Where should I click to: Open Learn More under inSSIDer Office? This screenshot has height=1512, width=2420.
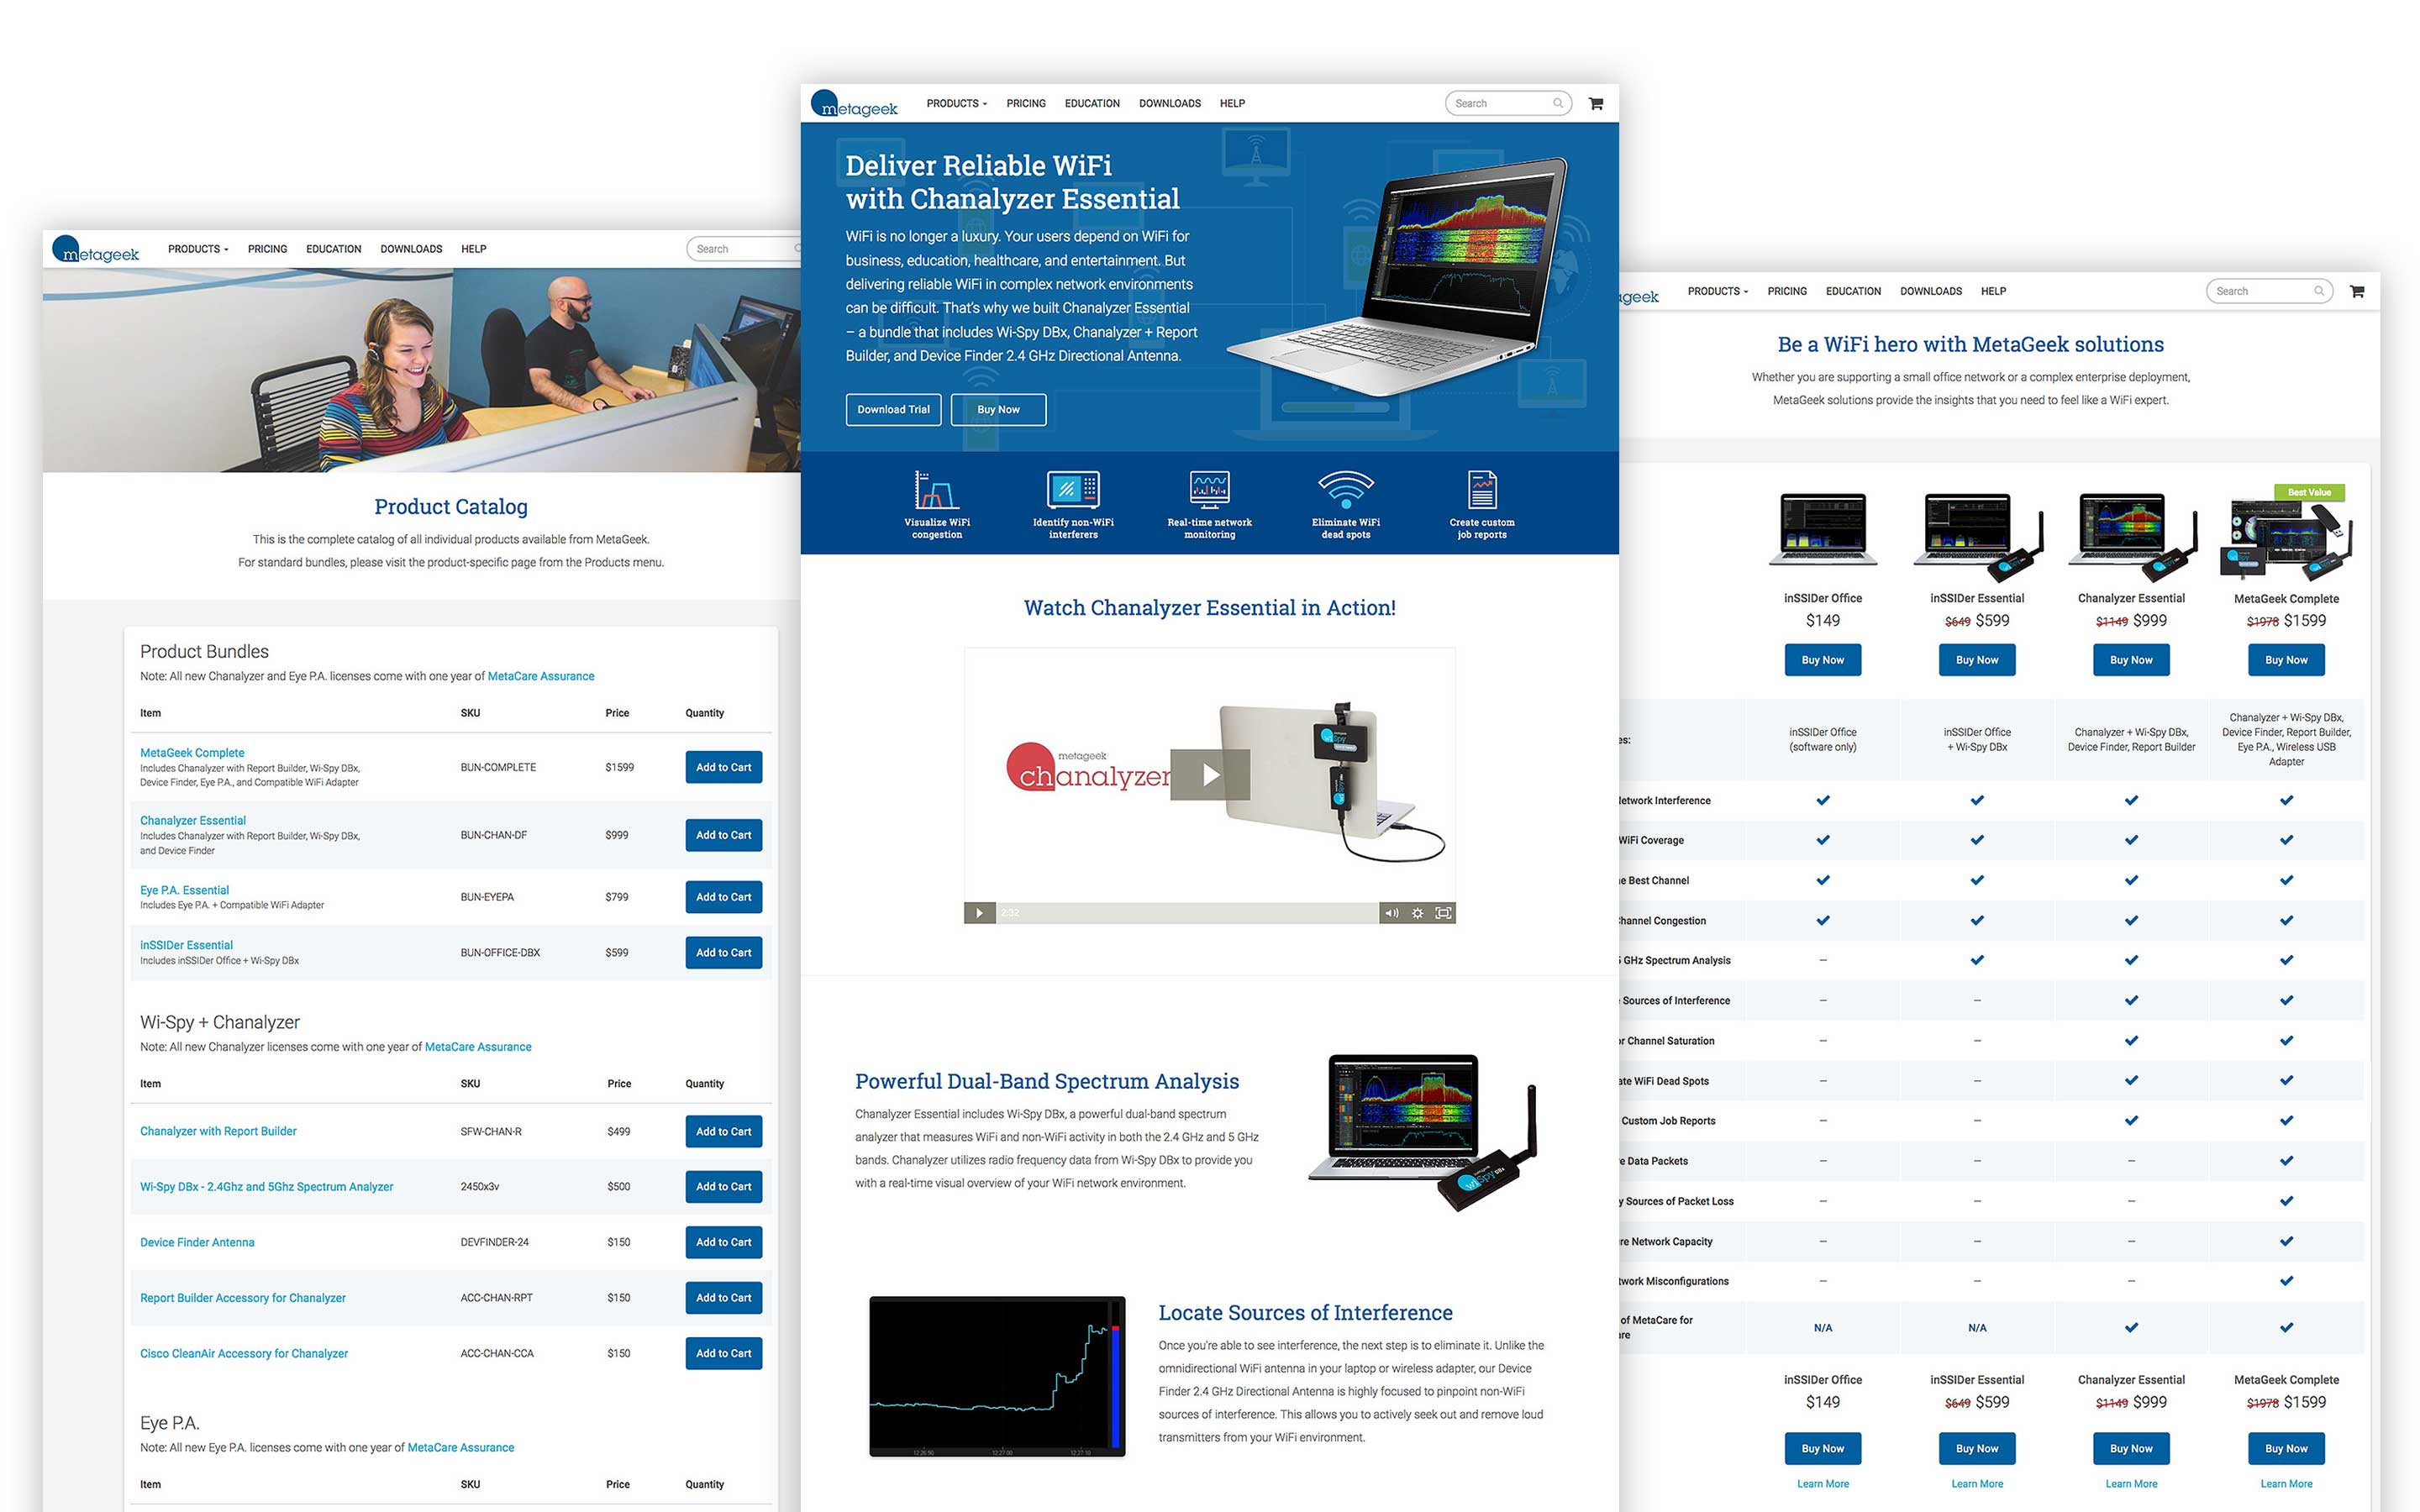coord(1822,1484)
